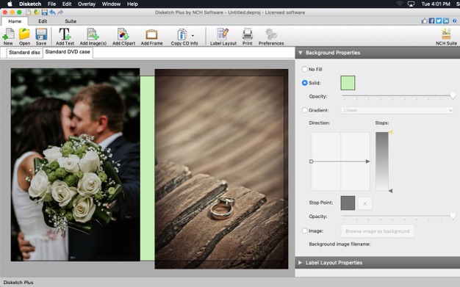Click the Stop Point Opacity slider handle
Image resolution: width=460 pixels, height=287 pixels.
click(x=453, y=216)
